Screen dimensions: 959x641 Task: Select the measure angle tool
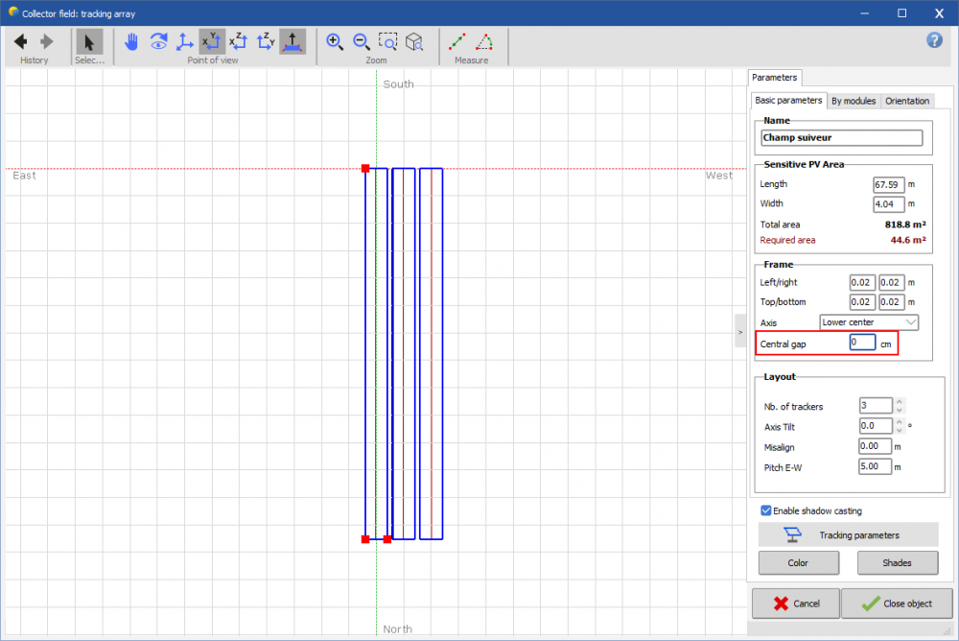click(485, 41)
